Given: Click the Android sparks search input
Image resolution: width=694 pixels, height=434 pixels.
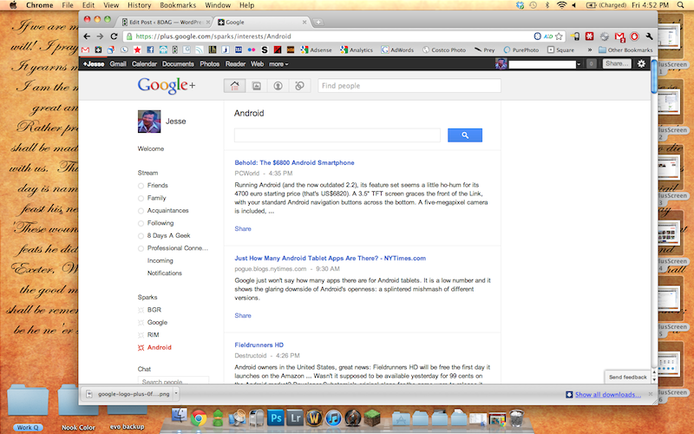Looking at the screenshot, I should tap(337, 135).
